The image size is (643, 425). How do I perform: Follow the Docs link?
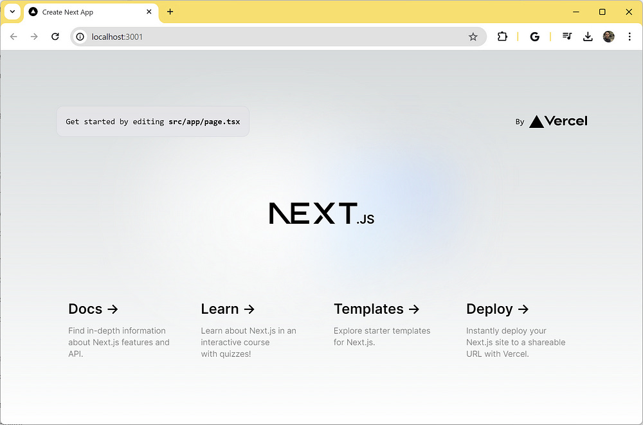tap(93, 309)
